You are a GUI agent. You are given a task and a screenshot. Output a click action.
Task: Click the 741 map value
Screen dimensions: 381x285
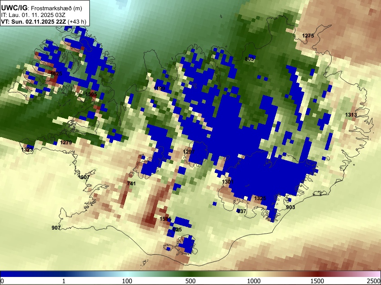coord(131,183)
